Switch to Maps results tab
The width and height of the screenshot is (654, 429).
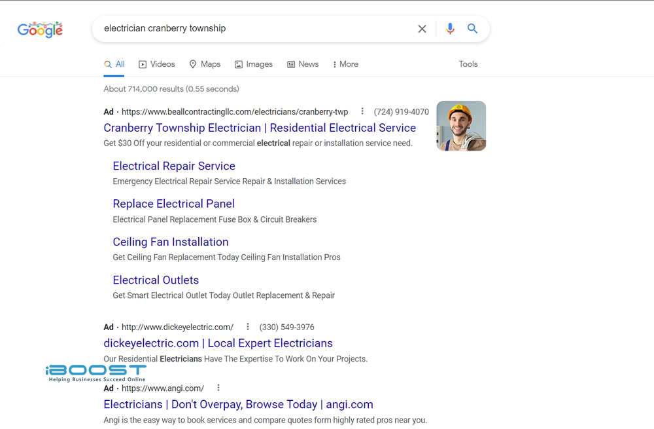[x=205, y=64]
